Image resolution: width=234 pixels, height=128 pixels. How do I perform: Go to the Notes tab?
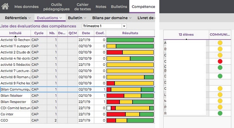click(101, 7)
